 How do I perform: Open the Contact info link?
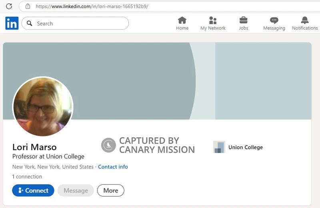coord(113,167)
